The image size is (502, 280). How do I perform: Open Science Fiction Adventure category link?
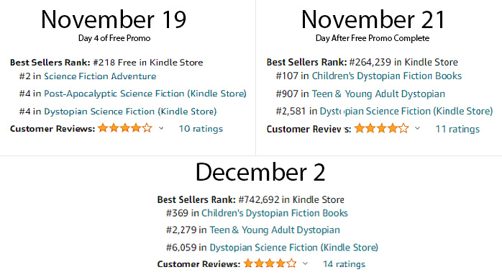tap(100, 76)
